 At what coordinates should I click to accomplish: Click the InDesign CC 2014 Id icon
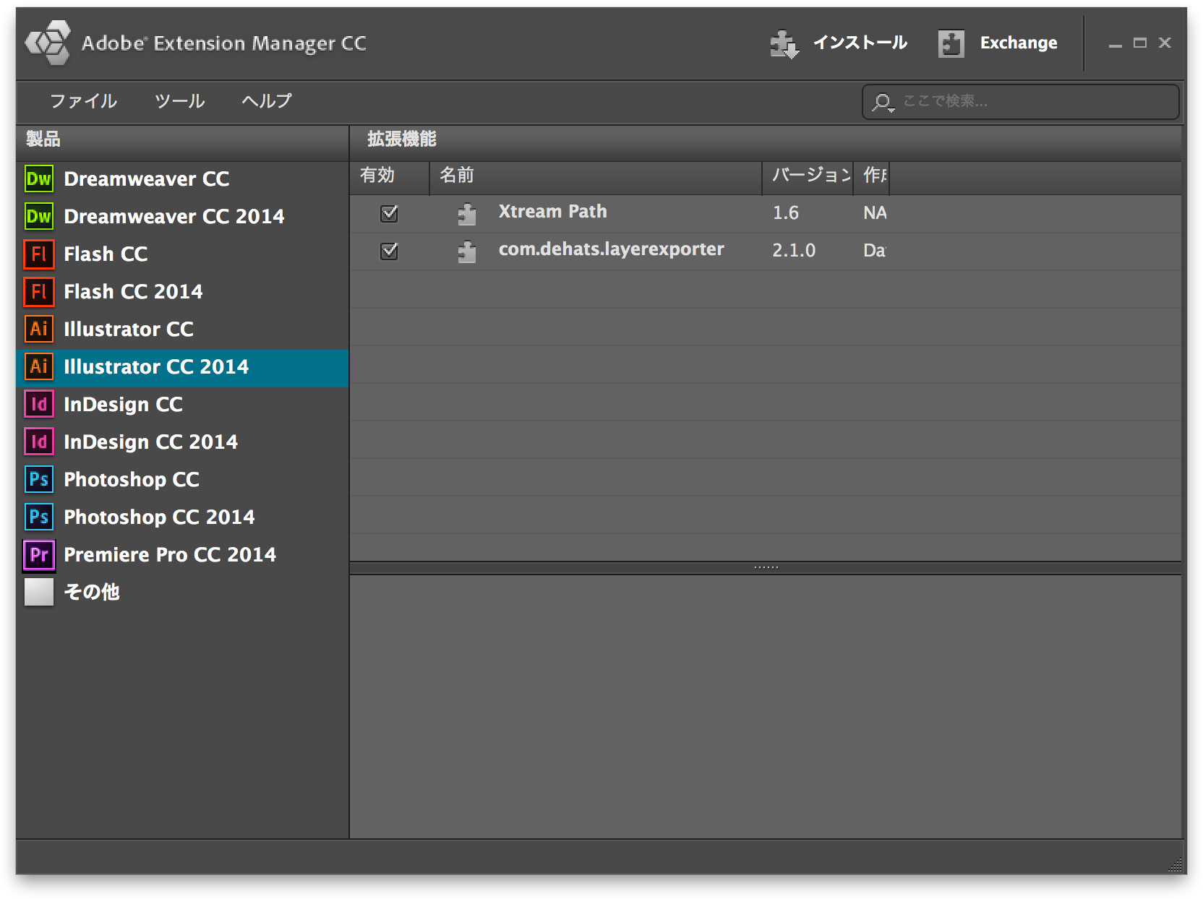click(x=39, y=442)
